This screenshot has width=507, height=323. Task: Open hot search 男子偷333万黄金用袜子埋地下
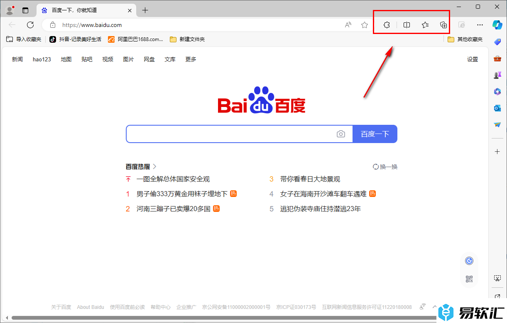(182, 194)
